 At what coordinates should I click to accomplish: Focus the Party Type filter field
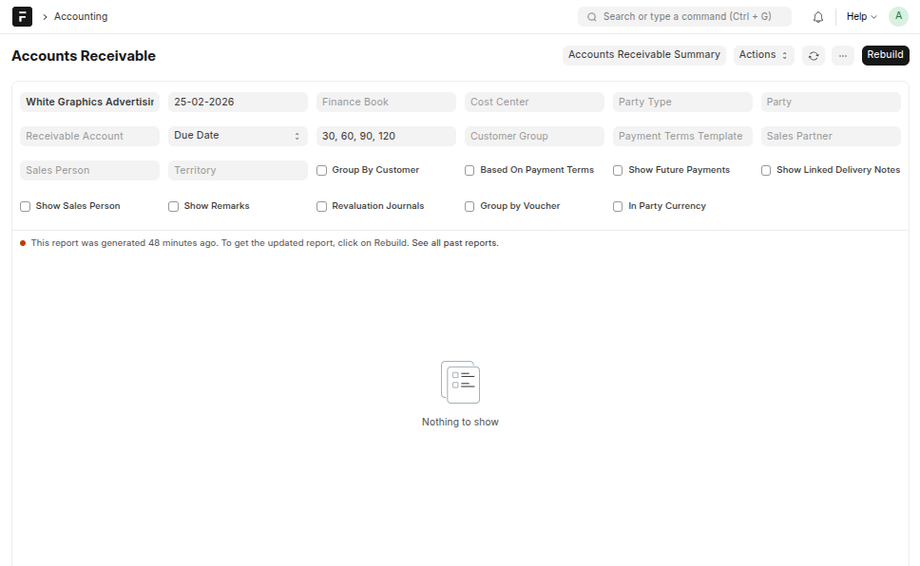(x=682, y=102)
